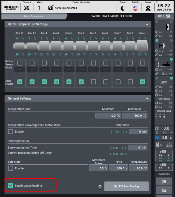175x197 pixels.
Task: Select the Barrel Temperature tab
Action: (34, 16)
